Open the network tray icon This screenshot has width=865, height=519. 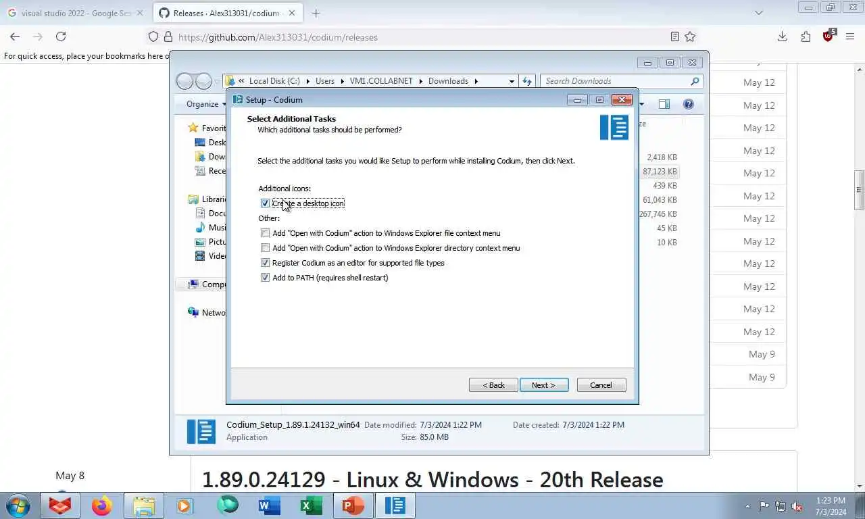point(781,506)
